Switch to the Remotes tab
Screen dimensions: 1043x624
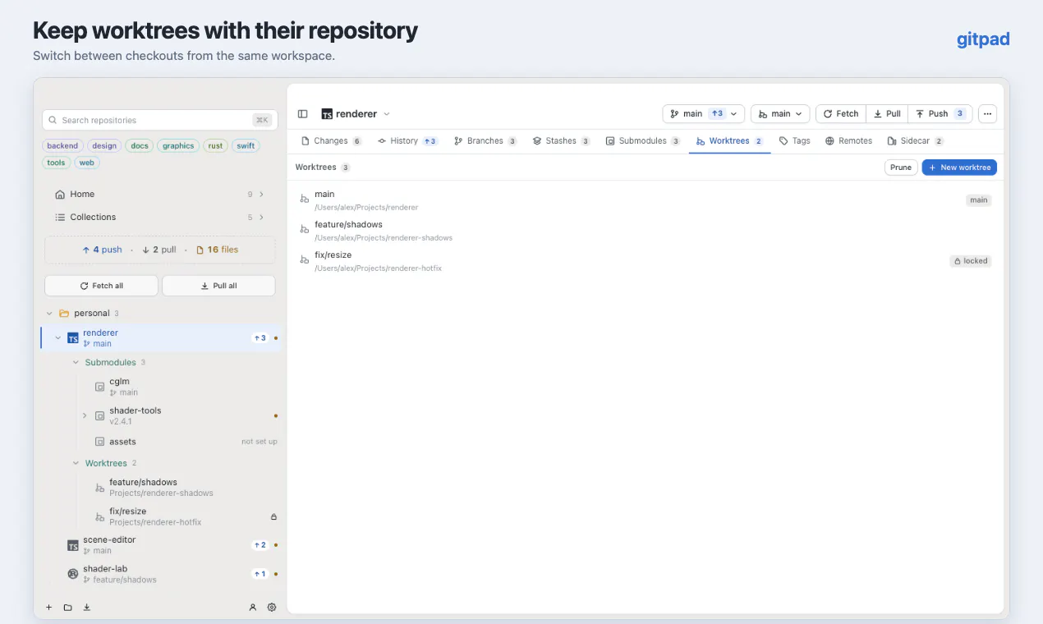coord(848,141)
